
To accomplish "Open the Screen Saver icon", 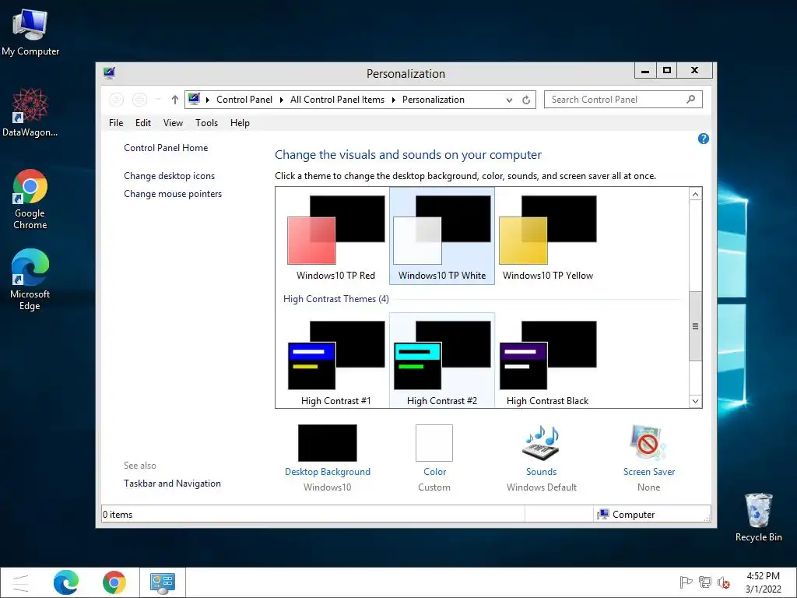I will 648,443.
